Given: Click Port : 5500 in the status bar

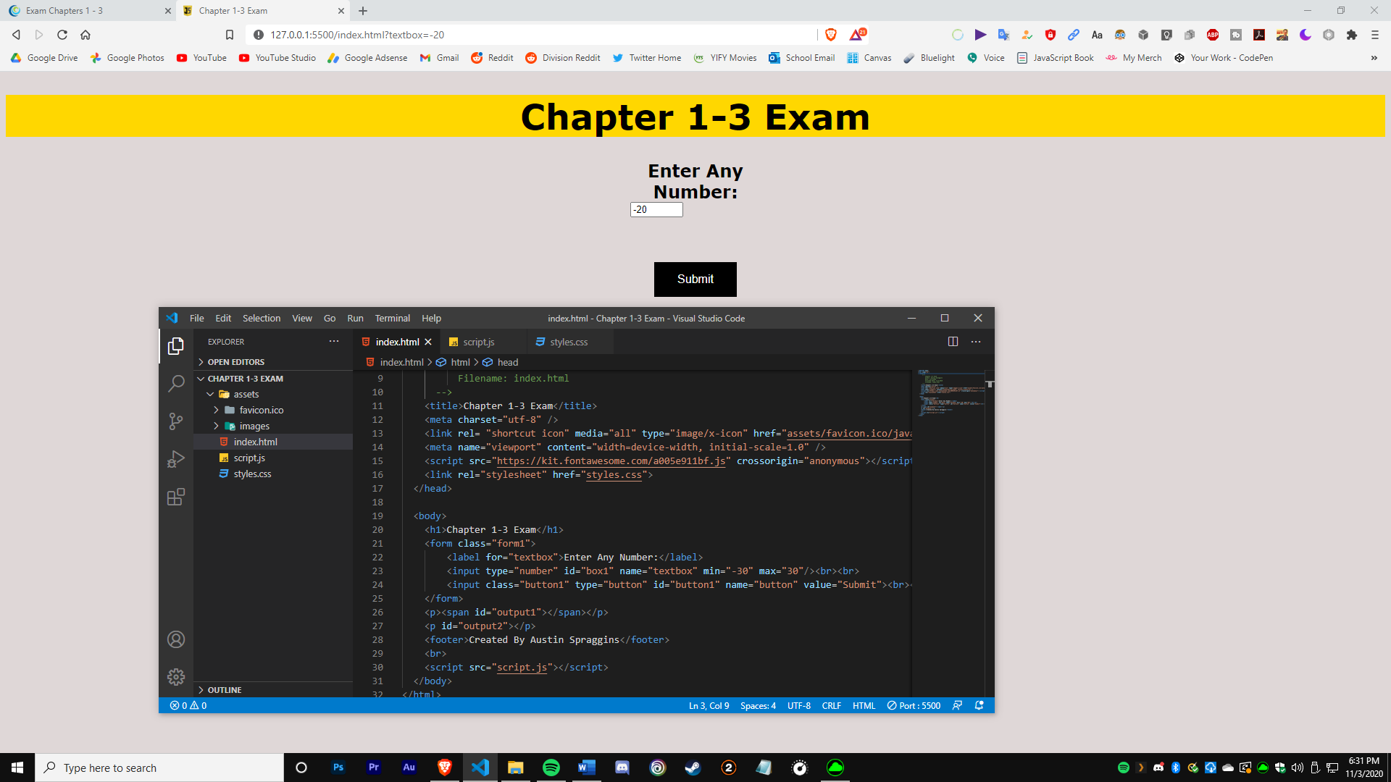Looking at the screenshot, I should pyautogui.click(x=914, y=705).
